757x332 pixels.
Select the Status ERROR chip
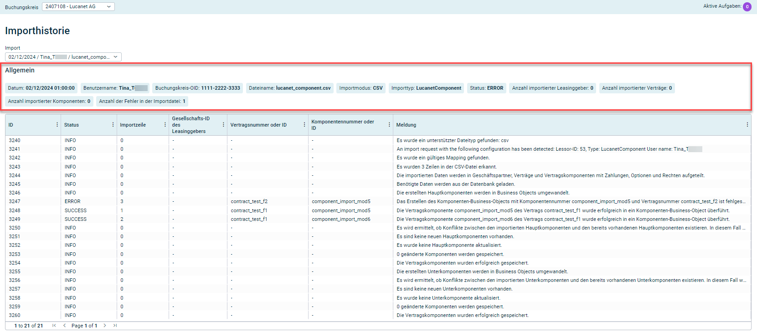coord(487,88)
